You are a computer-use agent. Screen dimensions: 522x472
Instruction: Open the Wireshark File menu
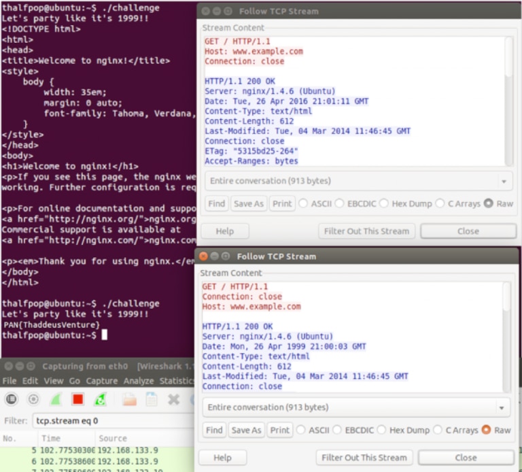pos(10,381)
